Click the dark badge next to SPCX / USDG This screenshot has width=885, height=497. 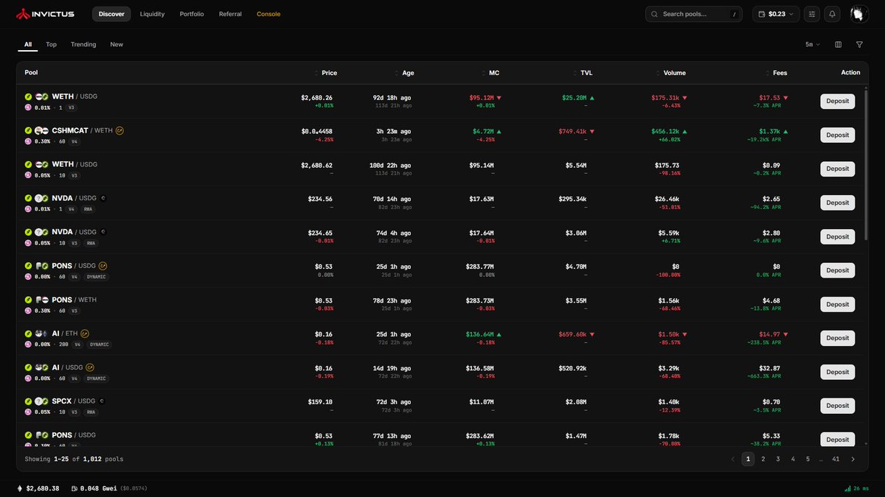103,401
